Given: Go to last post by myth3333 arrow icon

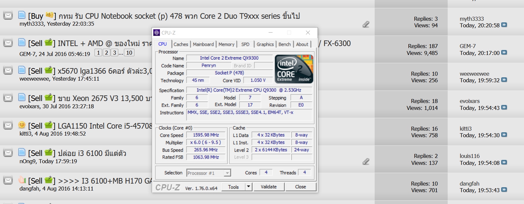Looking at the screenshot, I should (504, 25).
